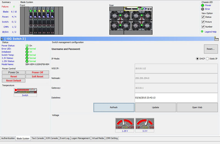The image size is (220, 144).
Task: Open the KVM Console tab
Action: point(51,138)
